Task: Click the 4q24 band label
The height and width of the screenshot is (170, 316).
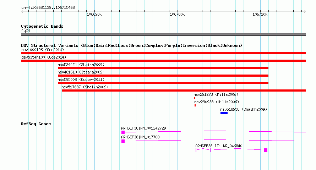Action: tap(26, 31)
